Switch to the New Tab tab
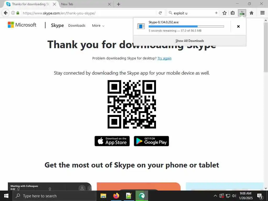This screenshot has width=268, height=201. [86, 4]
